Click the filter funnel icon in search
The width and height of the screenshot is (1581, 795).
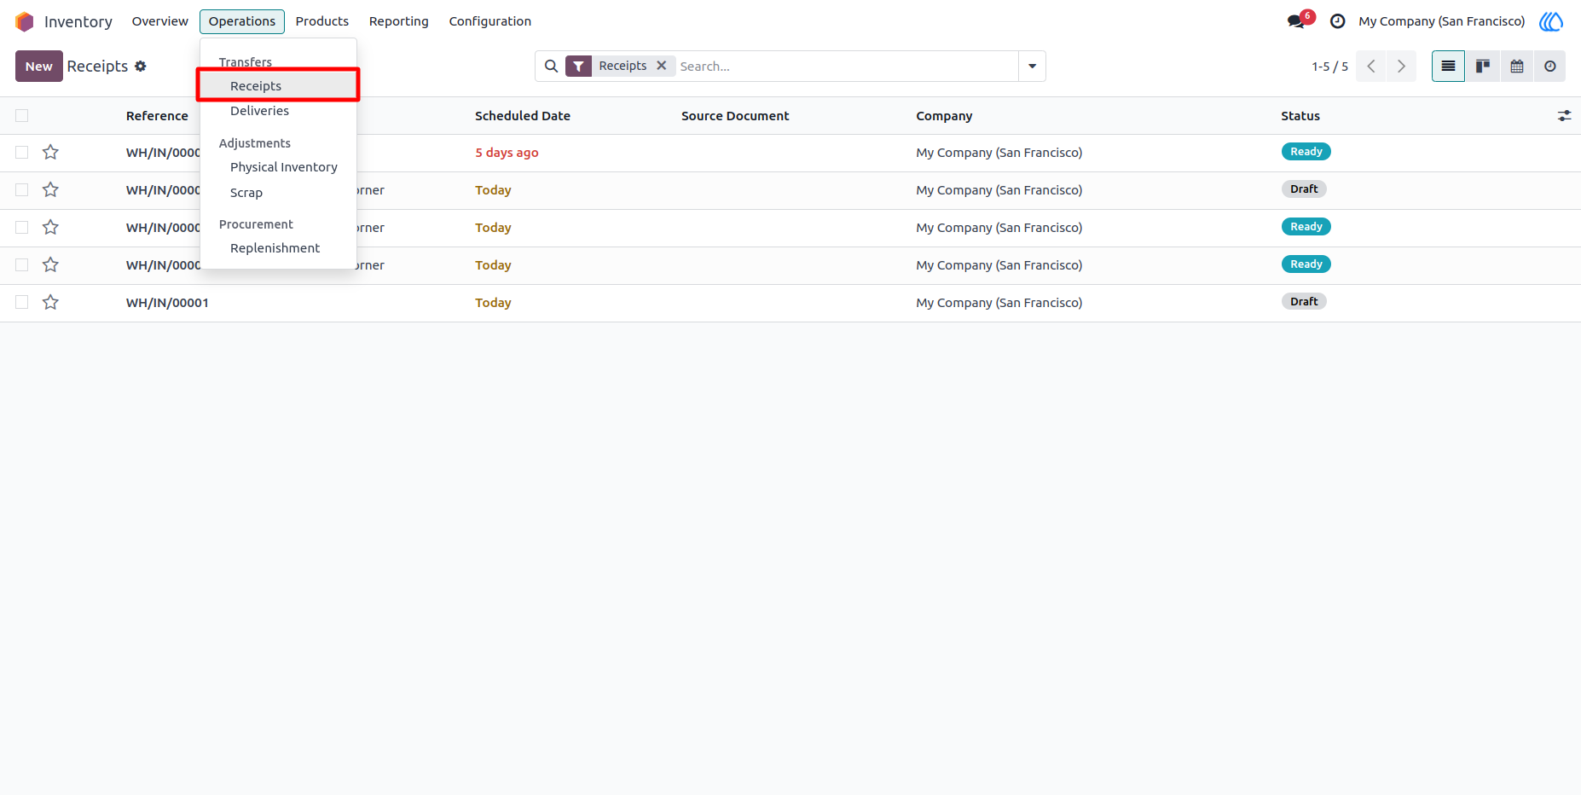(x=579, y=67)
